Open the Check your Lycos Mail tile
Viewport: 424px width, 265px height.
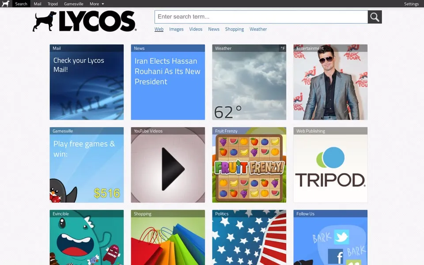click(87, 82)
